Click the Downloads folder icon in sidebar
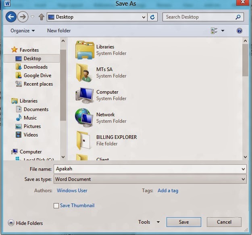 (x=19, y=67)
